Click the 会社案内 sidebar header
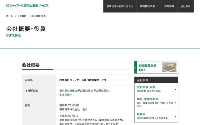 pos(156,80)
